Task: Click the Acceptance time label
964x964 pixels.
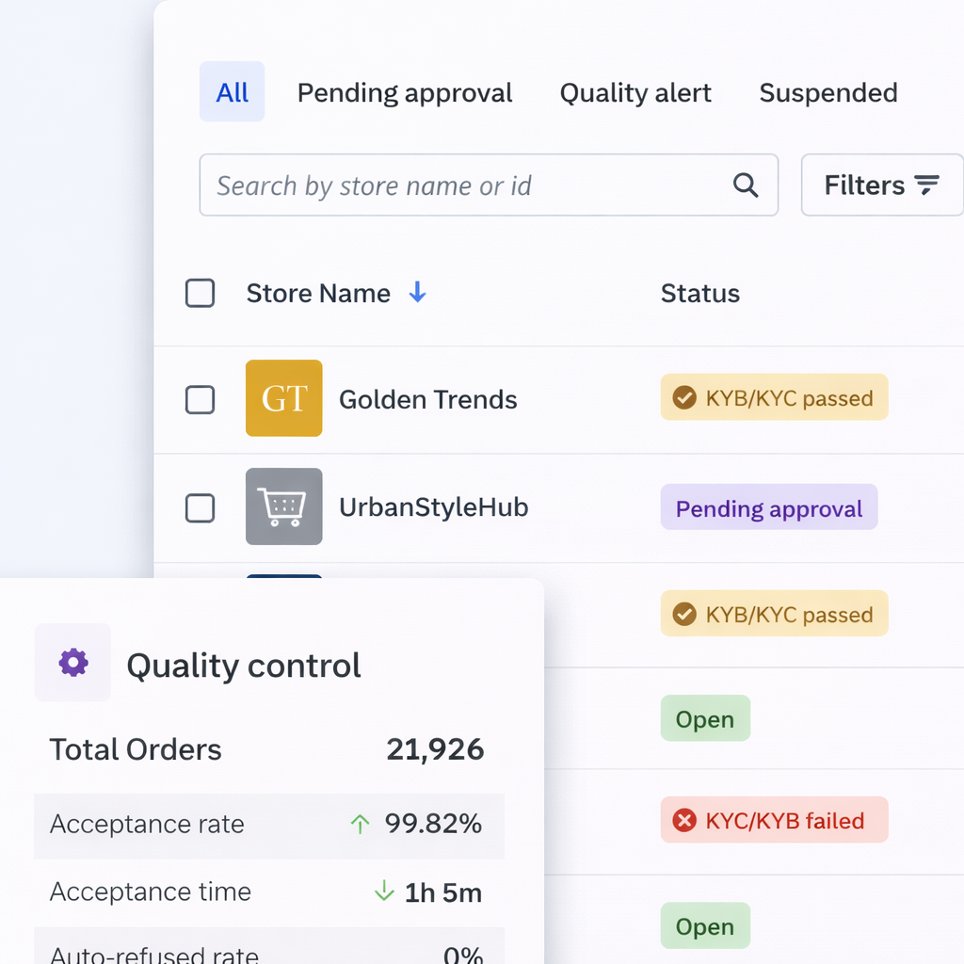Action: pos(151,892)
